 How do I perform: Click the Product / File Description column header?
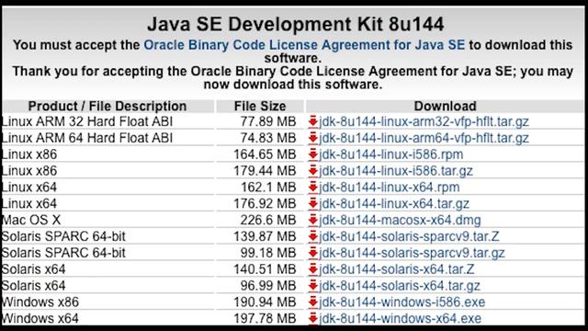point(107,107)
